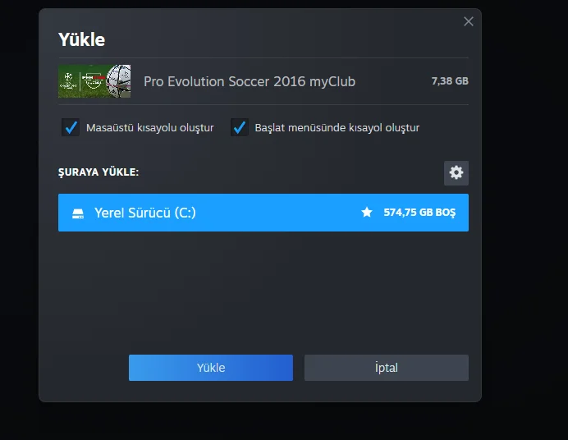The width and height of the screenshot is (568, 440).
Task: Click the Pro Evolution Soccer game thumbnail
Action: 94,81
